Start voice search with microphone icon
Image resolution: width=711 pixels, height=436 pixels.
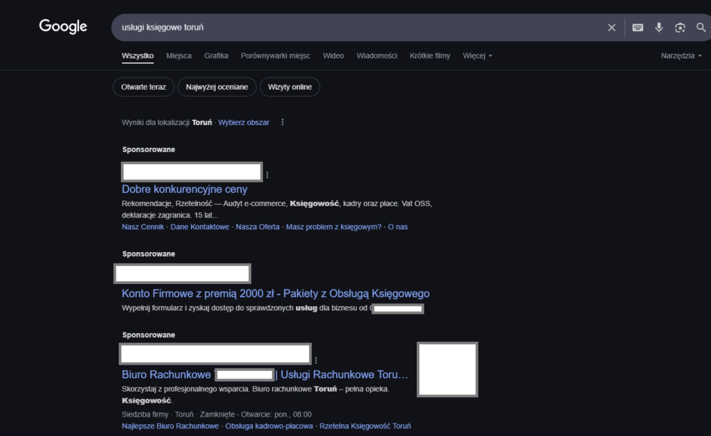point(659,28)
